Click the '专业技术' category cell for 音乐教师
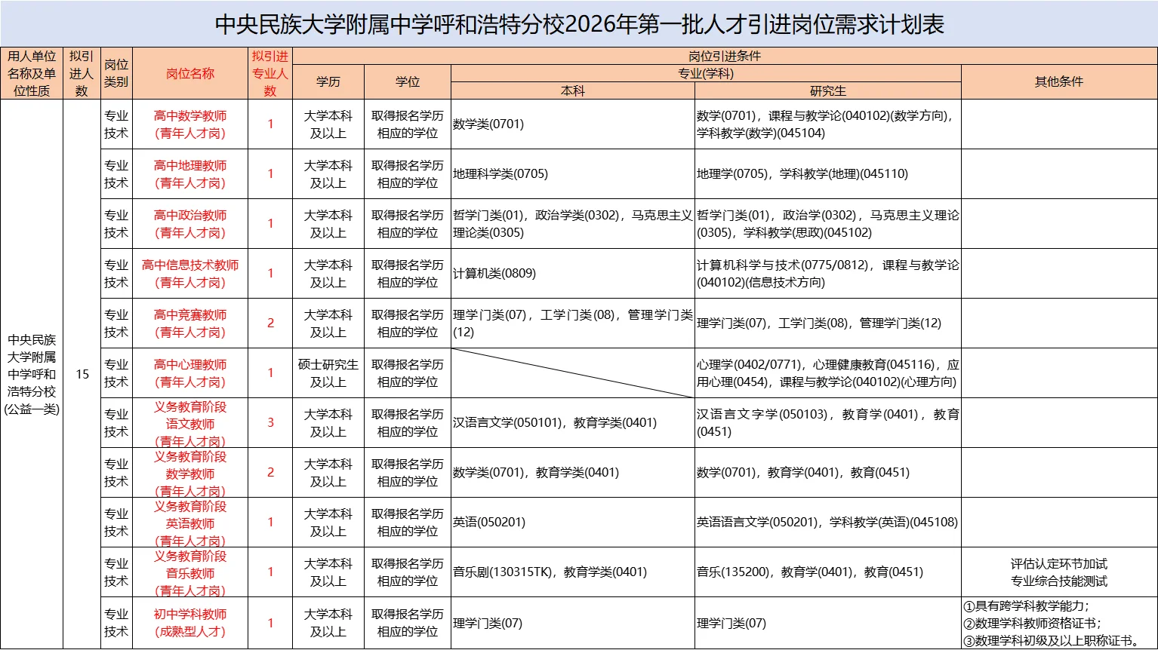Viewport: 1158px width, 650px height. pyautogui.click(x=116, y=572)
